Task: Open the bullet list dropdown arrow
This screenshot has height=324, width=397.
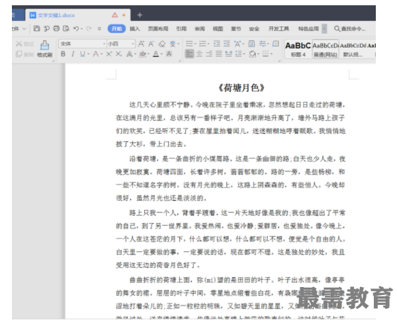Action: (x=195, y=44)
